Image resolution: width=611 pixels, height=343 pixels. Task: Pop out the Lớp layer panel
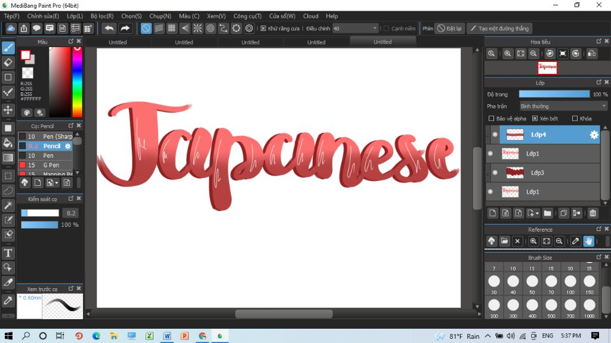[x=599, y=82]
